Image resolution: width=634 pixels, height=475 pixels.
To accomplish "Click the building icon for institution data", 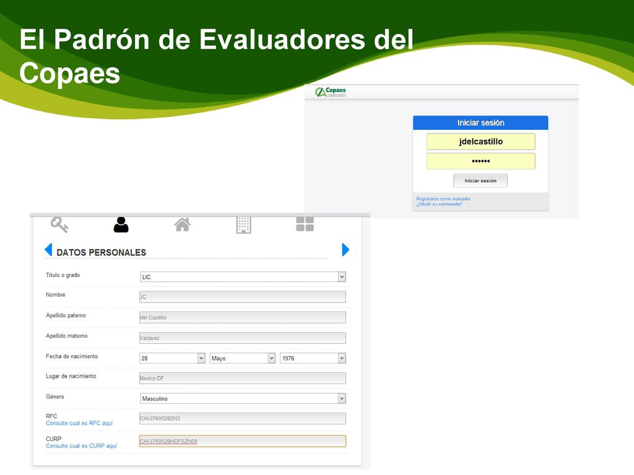I will pos(243,225).
